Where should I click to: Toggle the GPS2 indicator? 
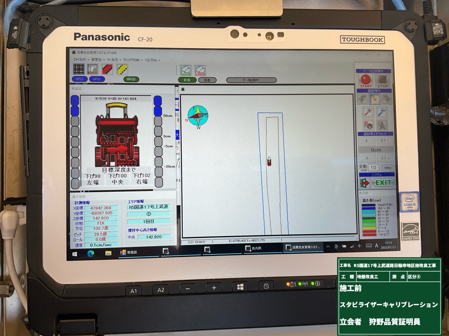(97, 79)
